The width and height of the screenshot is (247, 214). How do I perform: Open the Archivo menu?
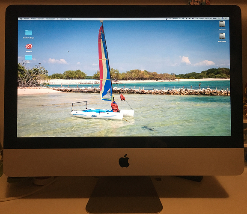(33, 19)
